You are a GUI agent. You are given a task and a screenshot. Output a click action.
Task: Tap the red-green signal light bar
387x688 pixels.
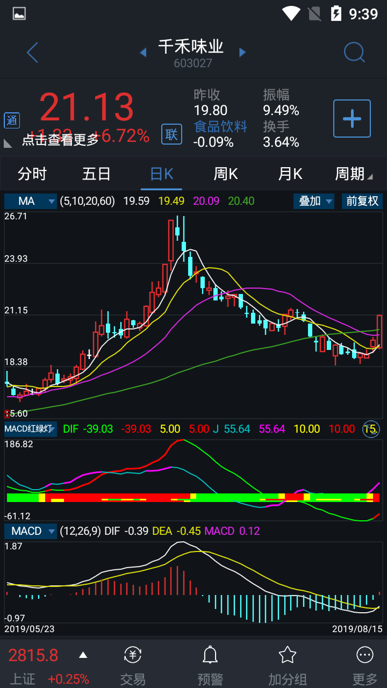pos(193,497)
